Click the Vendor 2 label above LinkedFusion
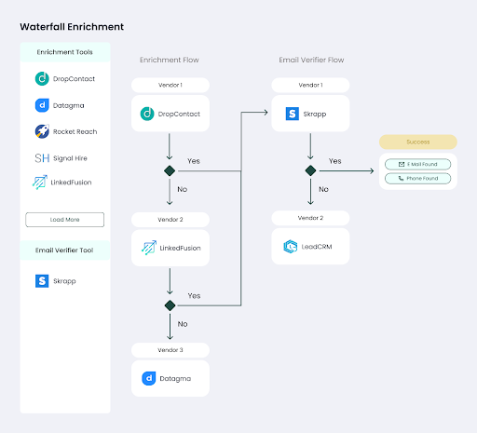The width and height of the screenshot is (477, 433). click(x=170, y=220)
